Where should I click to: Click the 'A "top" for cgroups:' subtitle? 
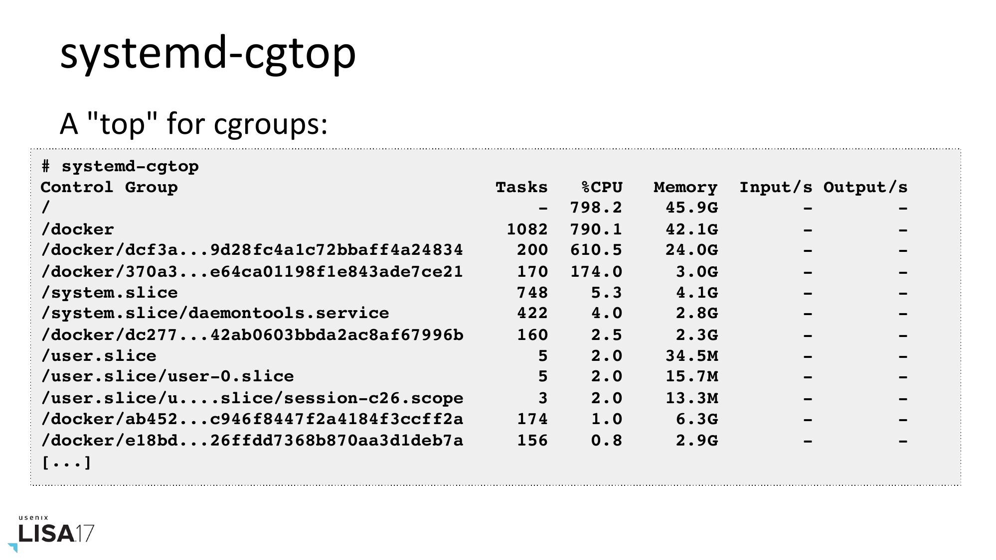click(x=193, y=123)
